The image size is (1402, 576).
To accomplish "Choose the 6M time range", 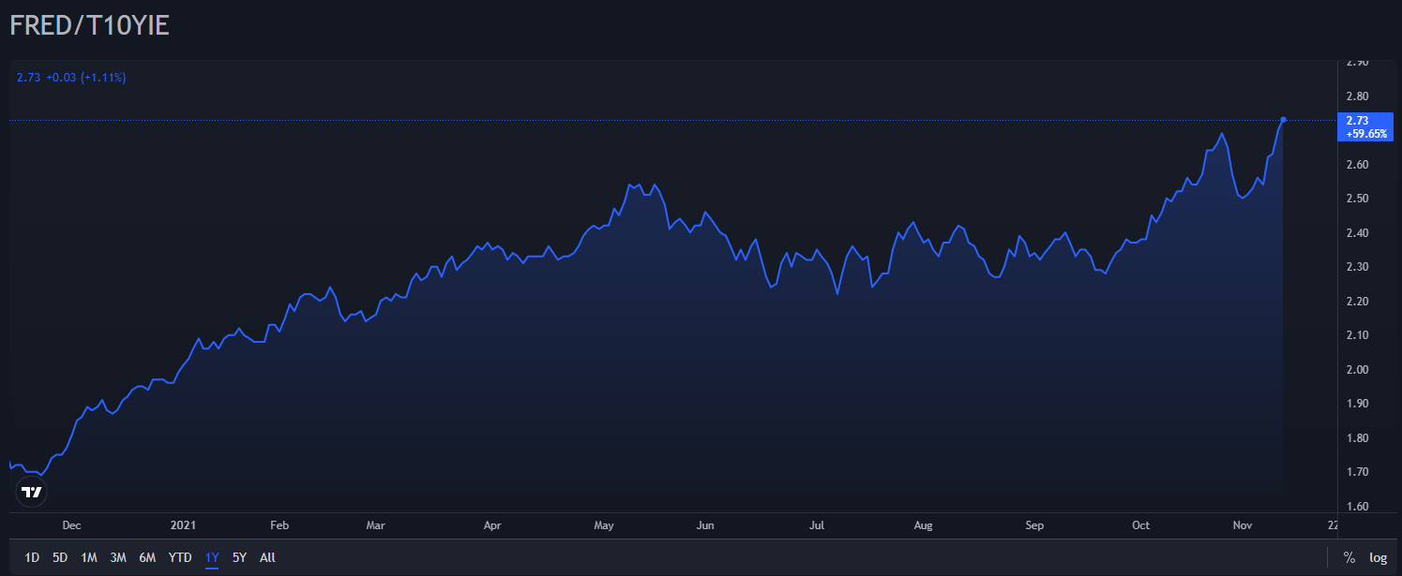I will 147,557.
